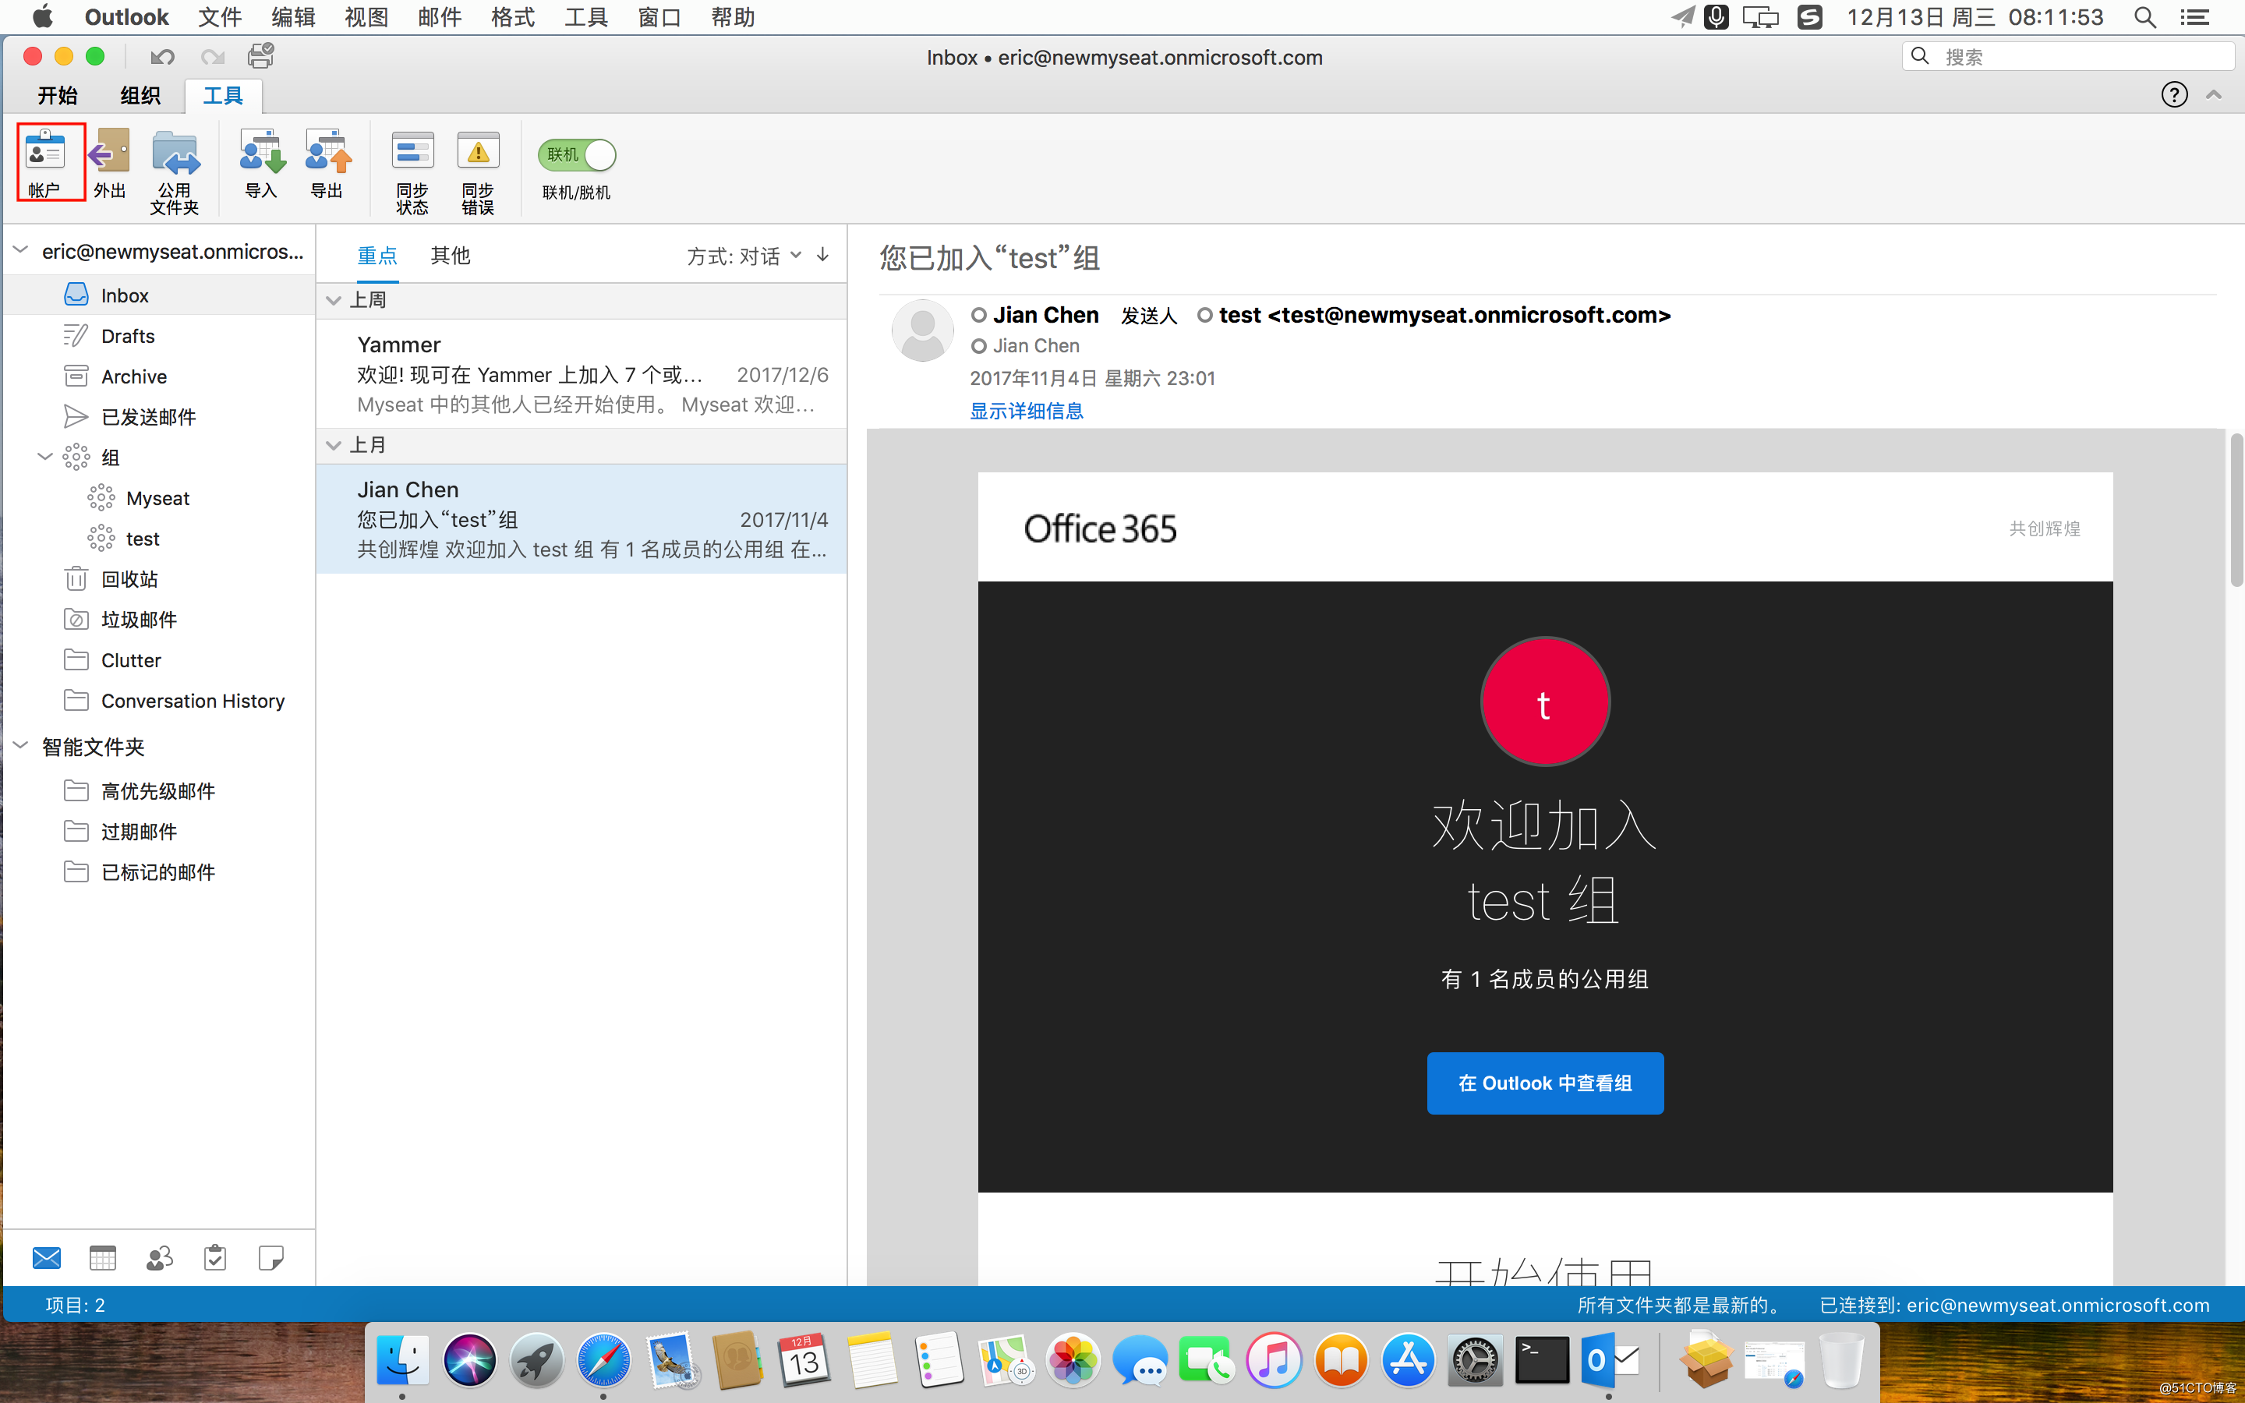Reverse sort order with down arrow
The width and height of the screenshot is (2245, 1403).
click(823, 255)
